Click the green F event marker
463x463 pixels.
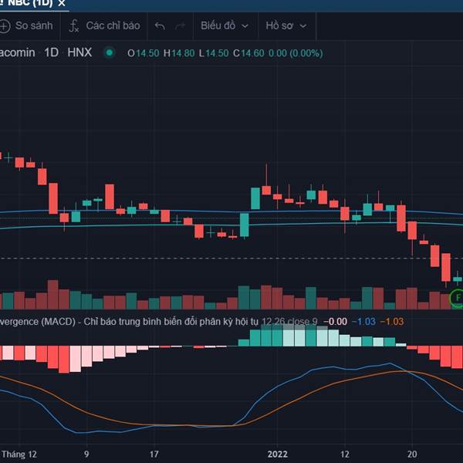click(458, 298)
